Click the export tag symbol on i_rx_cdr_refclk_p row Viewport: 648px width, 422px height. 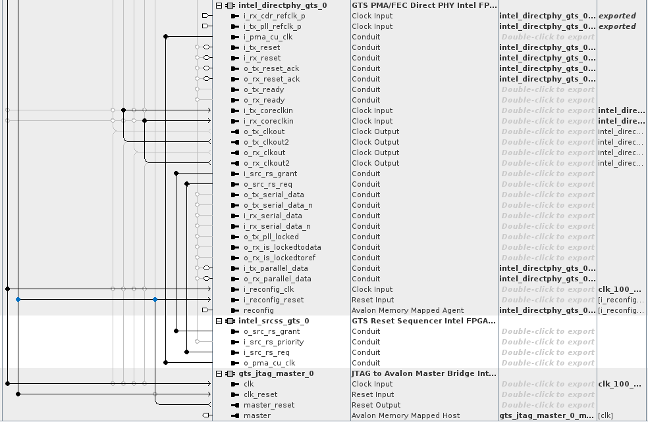click(207, 16)
